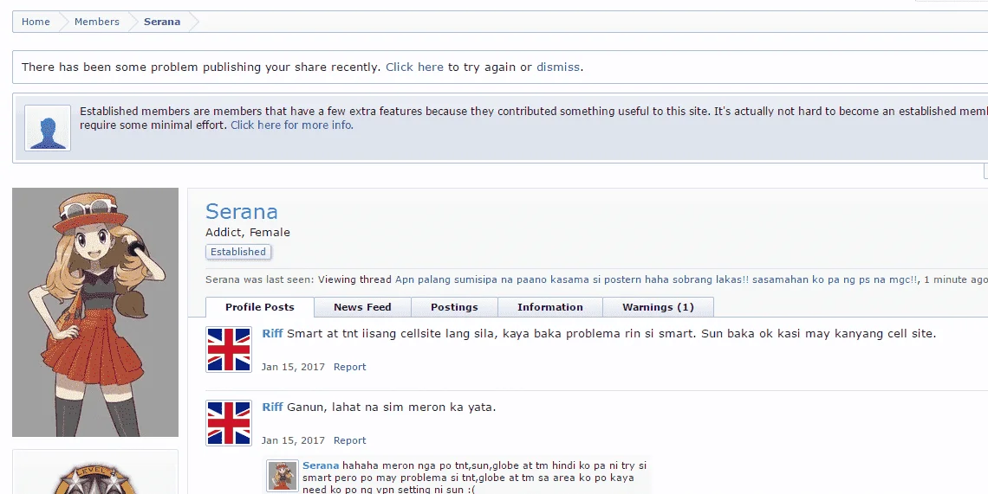
Task: Click 'Click here' to retry publishing share
Action: 414,67
